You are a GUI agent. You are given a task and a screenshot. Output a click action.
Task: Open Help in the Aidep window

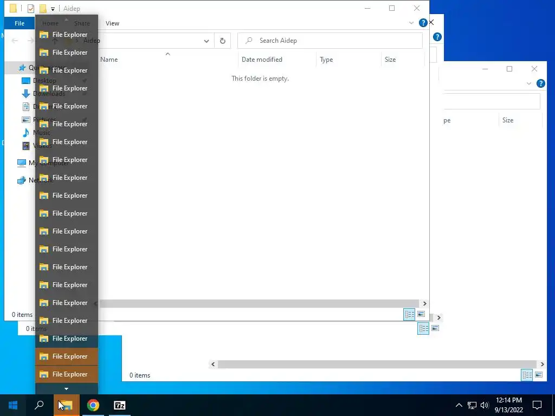pyautogui.click(x=423, y=23)
